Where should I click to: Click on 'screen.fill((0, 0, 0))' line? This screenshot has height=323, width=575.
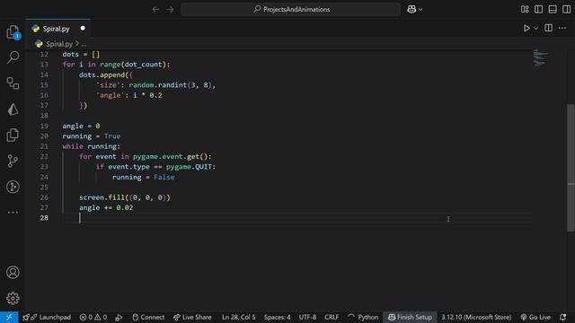(x=125, y=197)
